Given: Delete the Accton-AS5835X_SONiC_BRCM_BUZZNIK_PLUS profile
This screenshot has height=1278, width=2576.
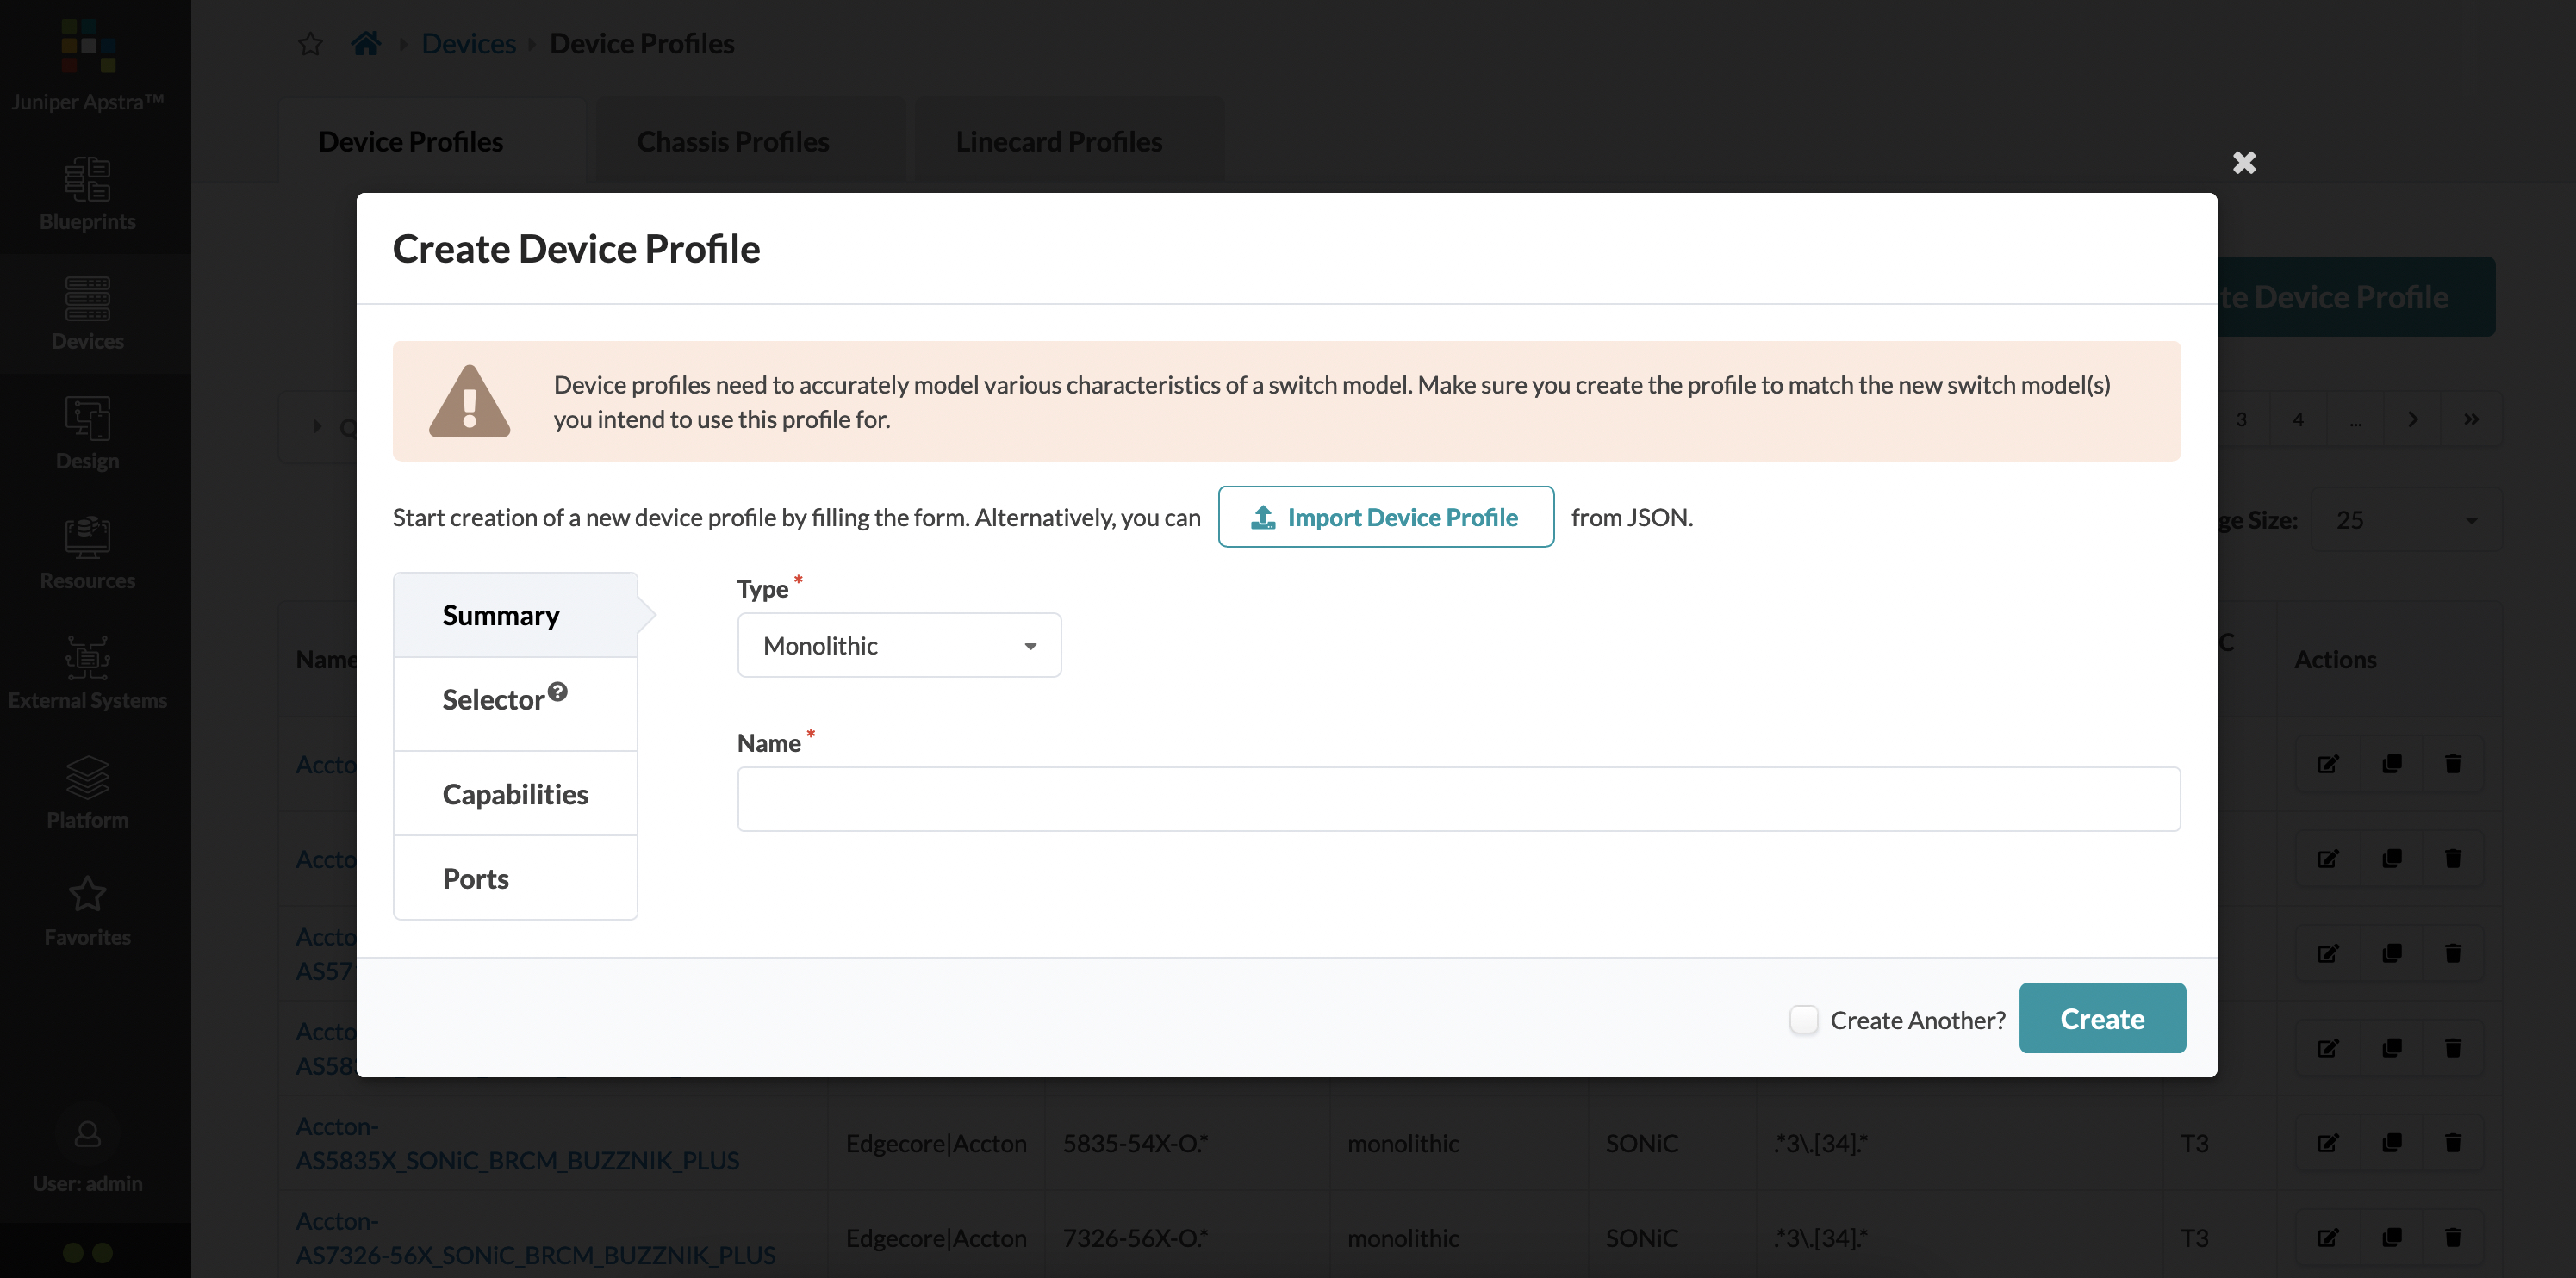Looking at the screenshot, I should coord(2453,1142).
